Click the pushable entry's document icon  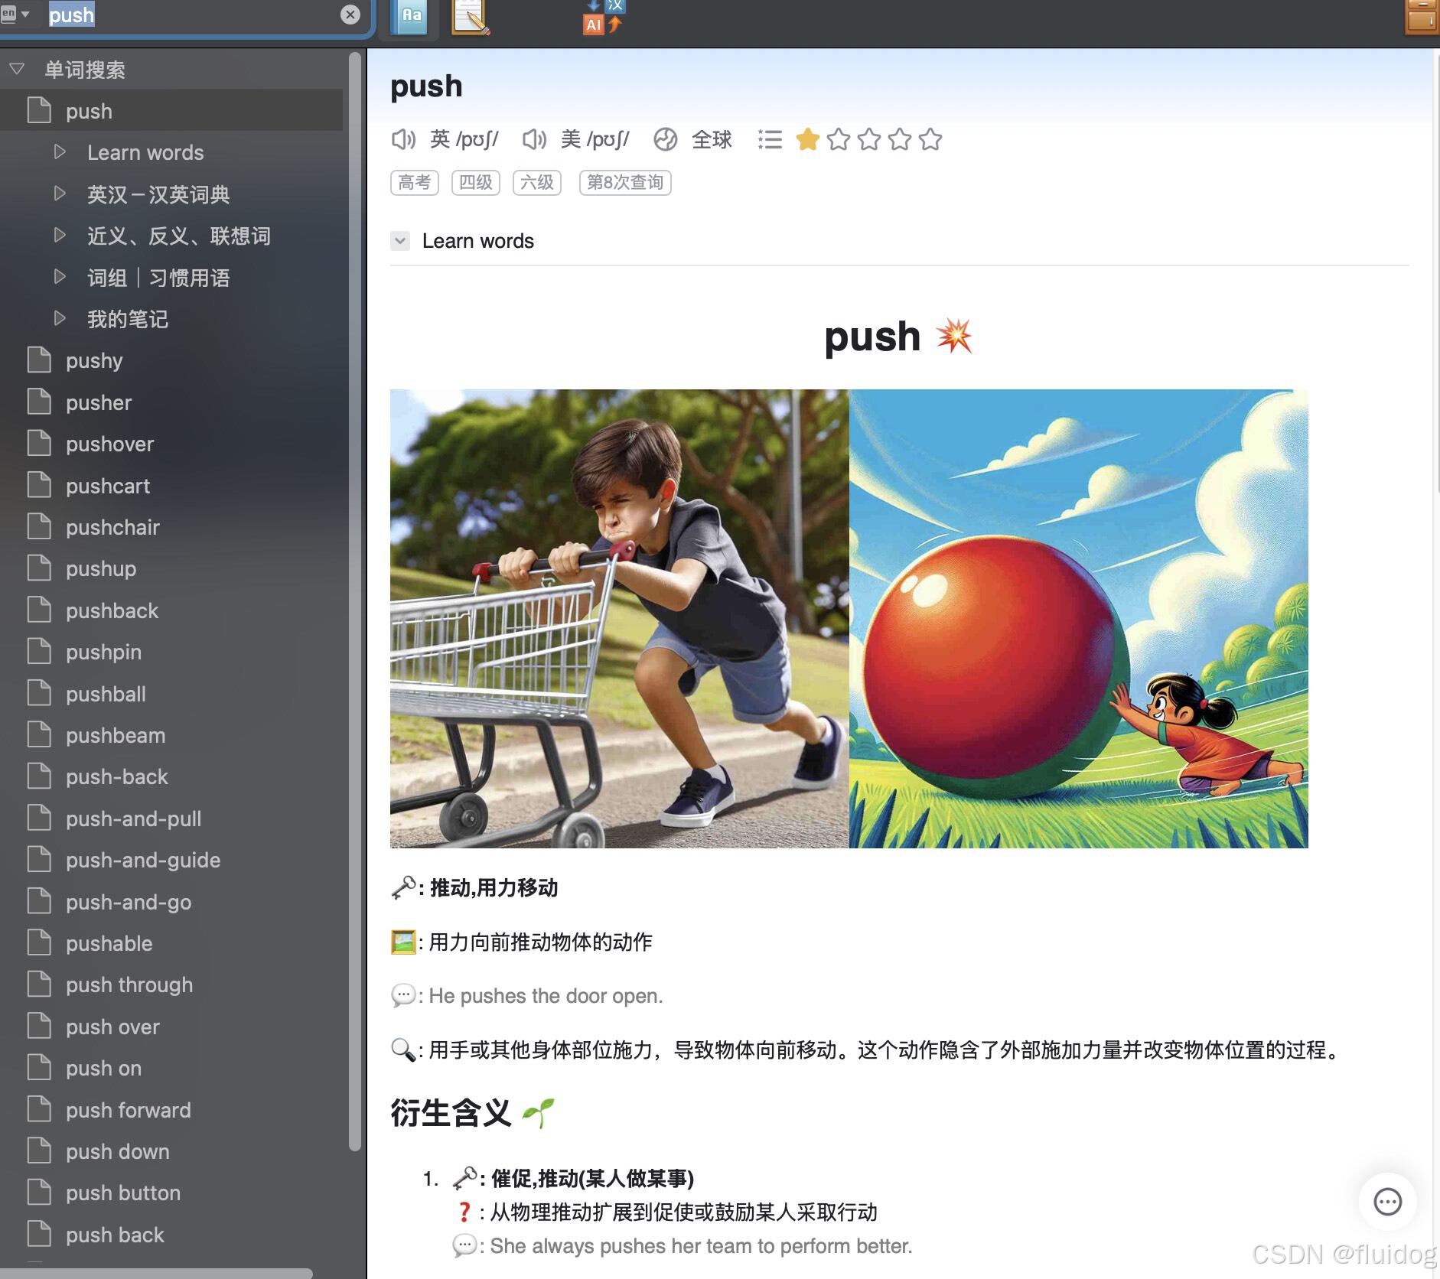point(39,942)
